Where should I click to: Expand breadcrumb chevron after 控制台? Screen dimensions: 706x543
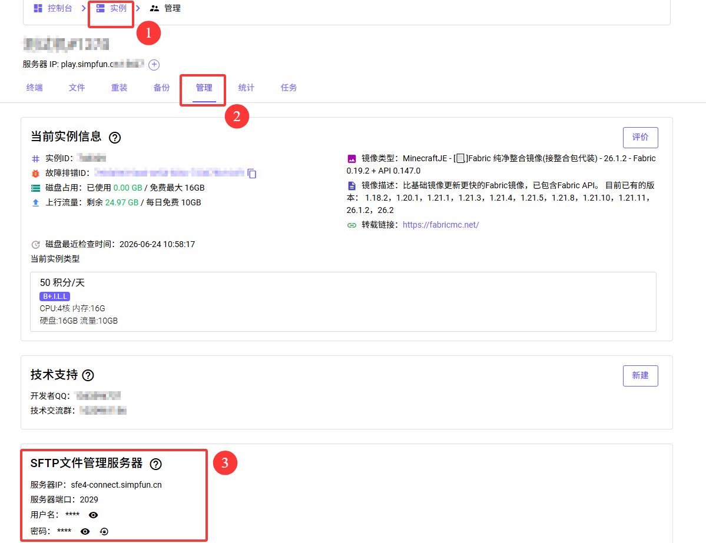[84, 8]
